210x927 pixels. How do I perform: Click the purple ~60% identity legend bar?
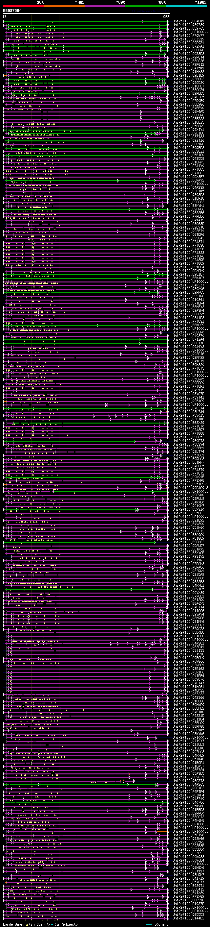point(105,6)
